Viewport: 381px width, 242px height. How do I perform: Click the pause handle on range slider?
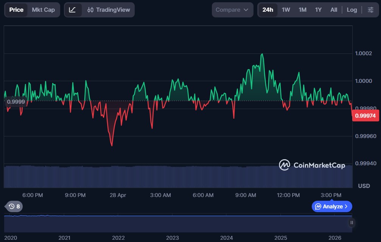pyautogui.click(x=351, y=223)
